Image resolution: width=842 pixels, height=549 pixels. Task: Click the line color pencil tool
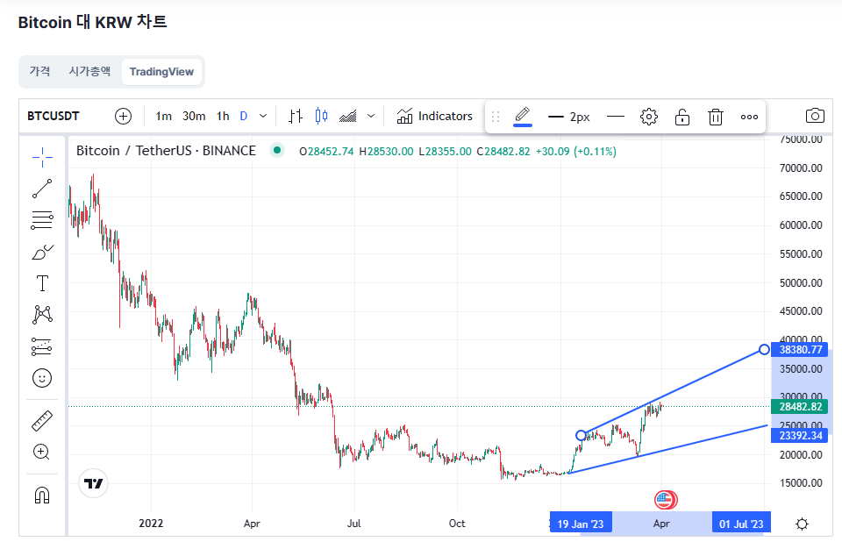click(523, 116)
